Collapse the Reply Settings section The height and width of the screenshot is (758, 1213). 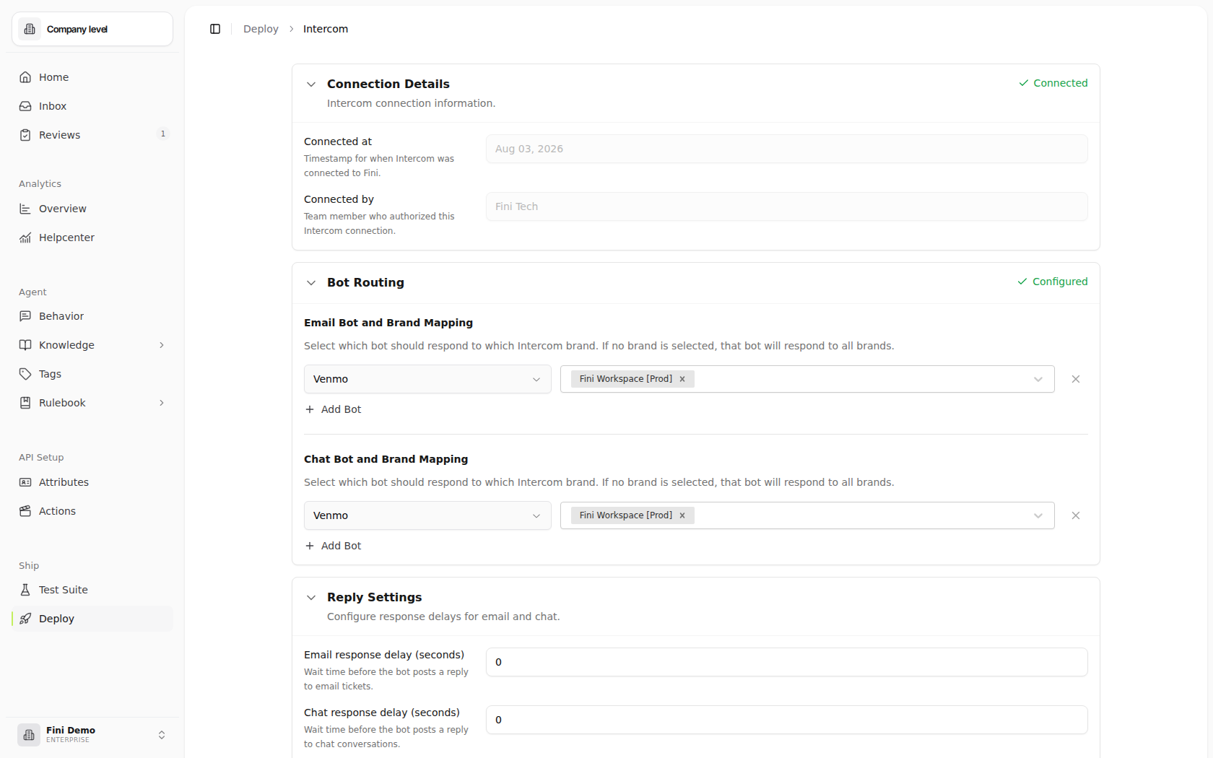(x=311, y=598)
